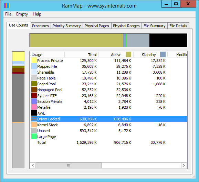199x182 pixels.
Task: Switch to the Physical Ranges tab
Action: [126, 26]
